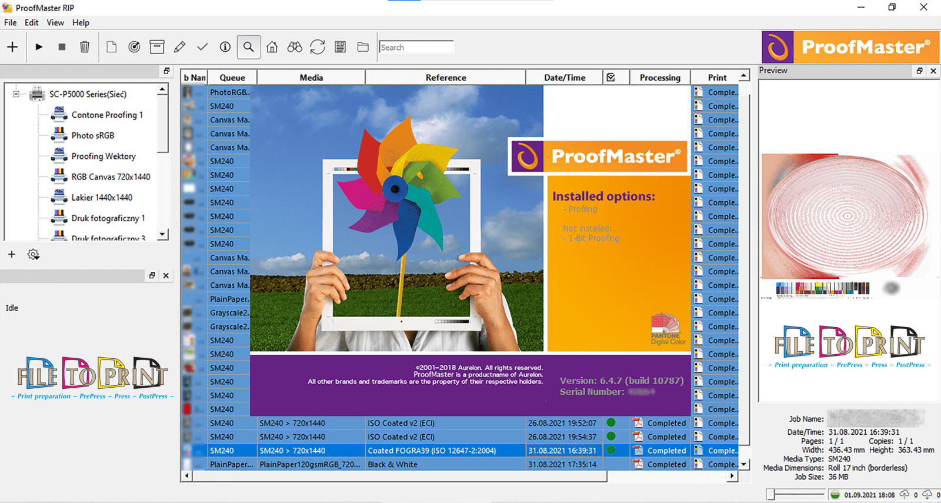This screenshot has width=941, height=503.
Task: Open job info with the circled i icon
Action: pyautogui.click(x=225, y=47)
